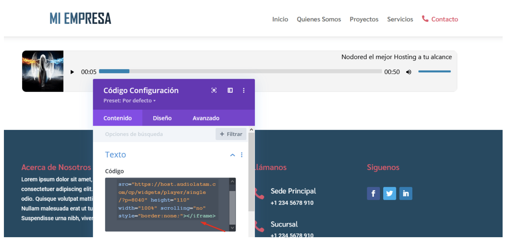509x245 pixels.
Task: Click the audio volume slider
Action: (x=434, y=72)
